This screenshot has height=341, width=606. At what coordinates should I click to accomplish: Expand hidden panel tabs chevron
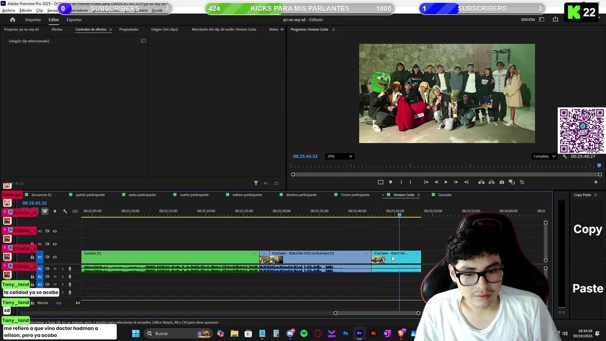coord(282,29)
